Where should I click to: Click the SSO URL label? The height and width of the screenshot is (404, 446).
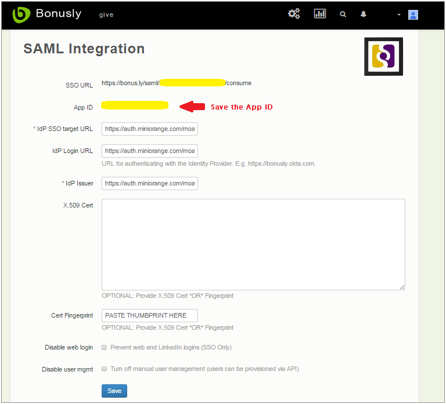(79, 85)
